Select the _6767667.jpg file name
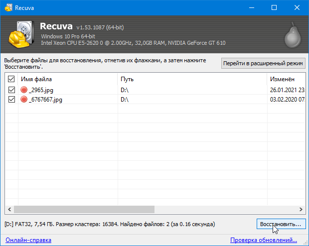The width and height of the screenshot is (309, 246). click(45, 100)
